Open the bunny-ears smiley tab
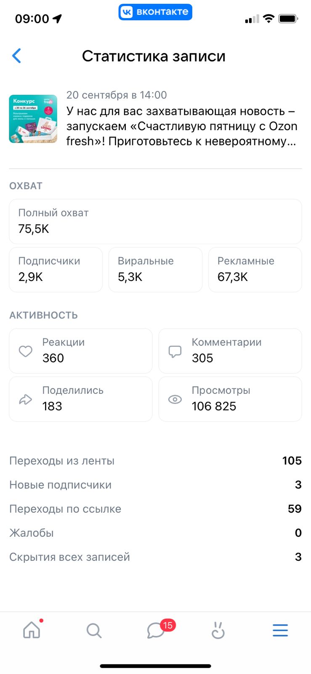This screenshot has width=311, height=674. [x=218, y=631]
